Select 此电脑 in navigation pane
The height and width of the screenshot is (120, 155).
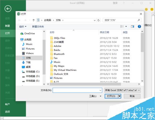26,39
